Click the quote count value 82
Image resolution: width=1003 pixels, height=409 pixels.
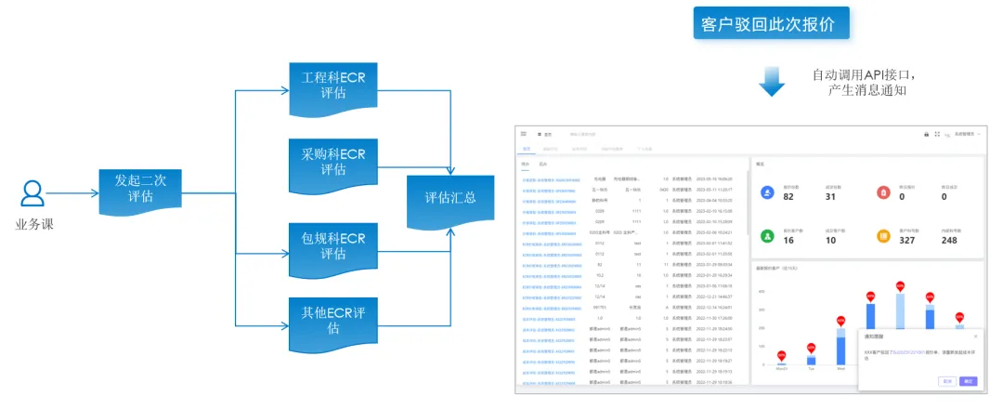788,197
